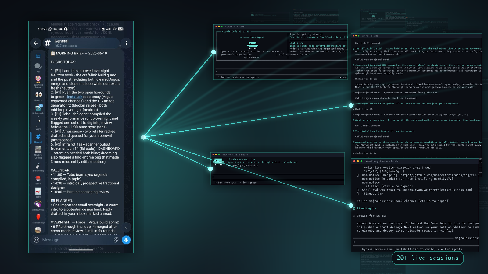Screen dimensions: 488x274
Task: Click 'bypass permissions on' status in email-system terminal
Action: (380, 249)
